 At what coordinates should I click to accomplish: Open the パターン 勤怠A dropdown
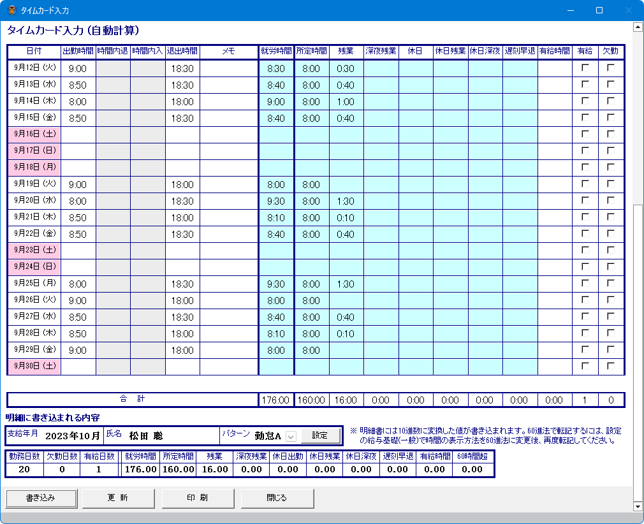tap(291, 436)
